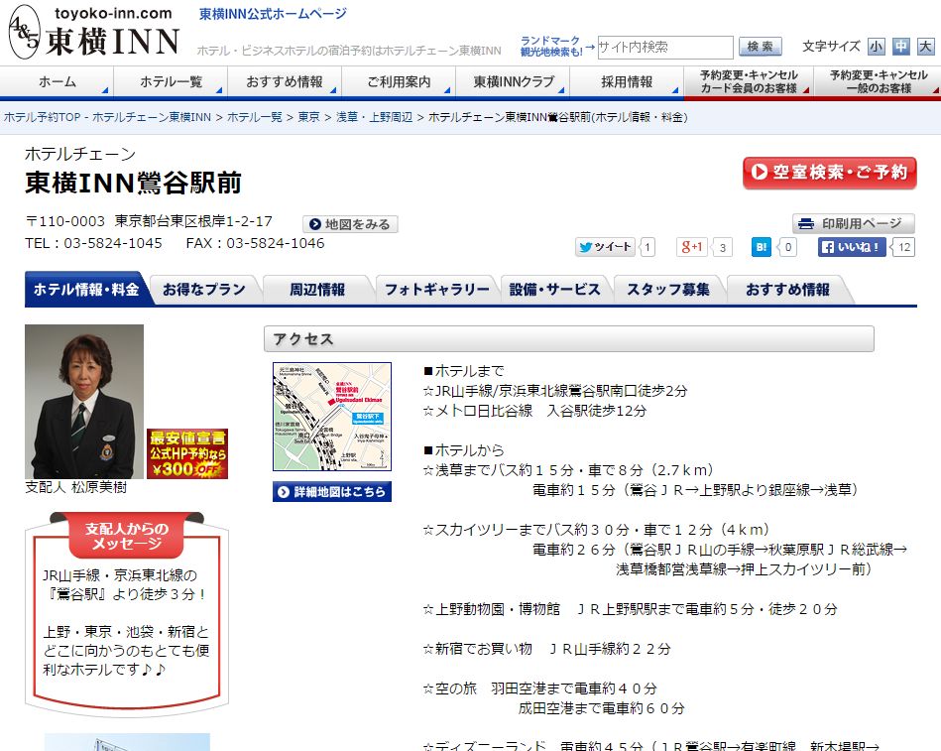Click the TEL：03-5824-1045 text
941x751 pixels.
(x=93, y=243)
